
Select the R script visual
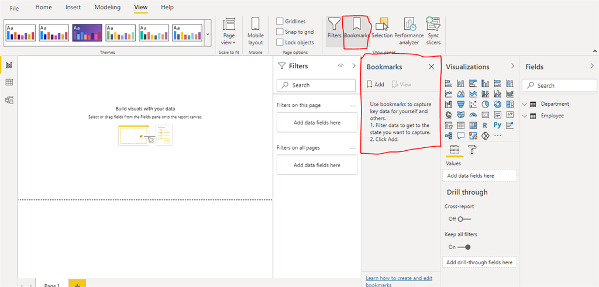pos(485,125)
